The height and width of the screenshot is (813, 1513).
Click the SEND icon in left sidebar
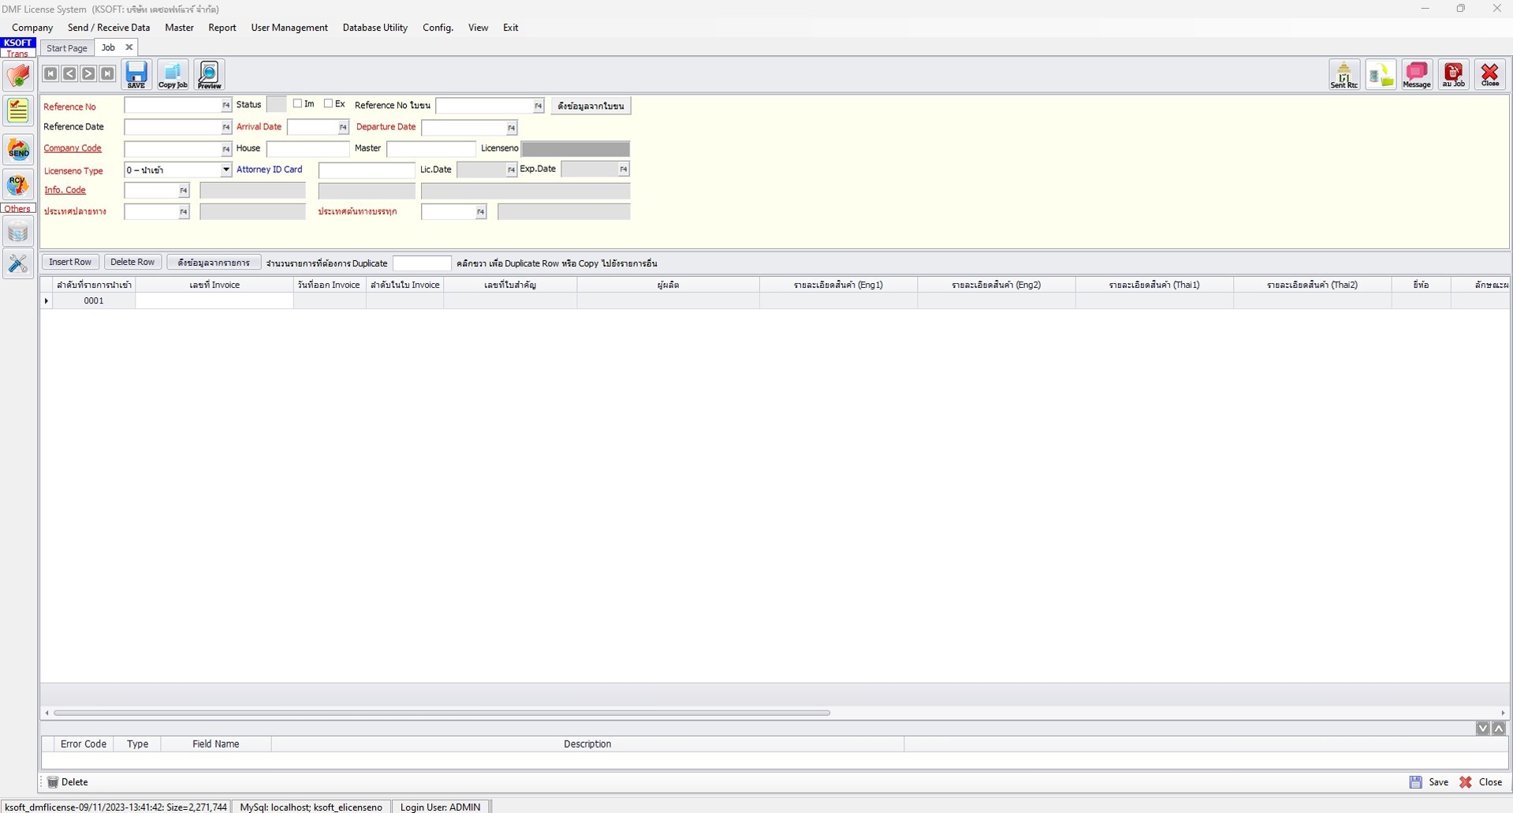coord(18,150)
